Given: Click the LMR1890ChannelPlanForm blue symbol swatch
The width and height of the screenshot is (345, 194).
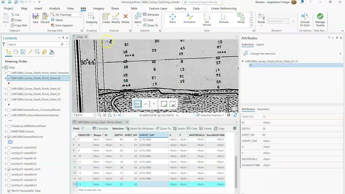Looking at the screenshot, I should click(10, 142).
